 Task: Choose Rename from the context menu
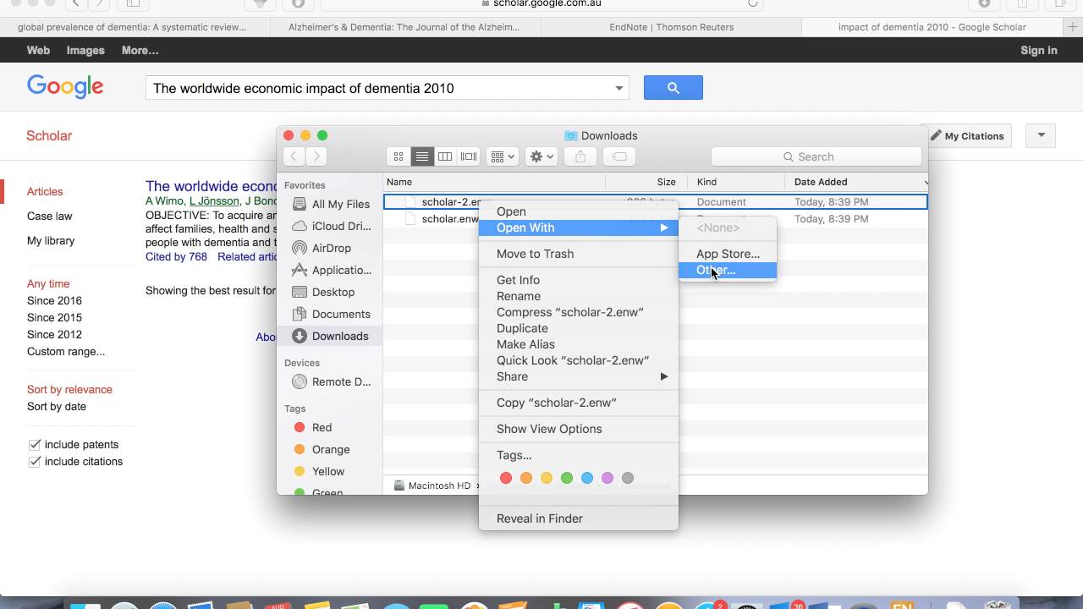579,296
